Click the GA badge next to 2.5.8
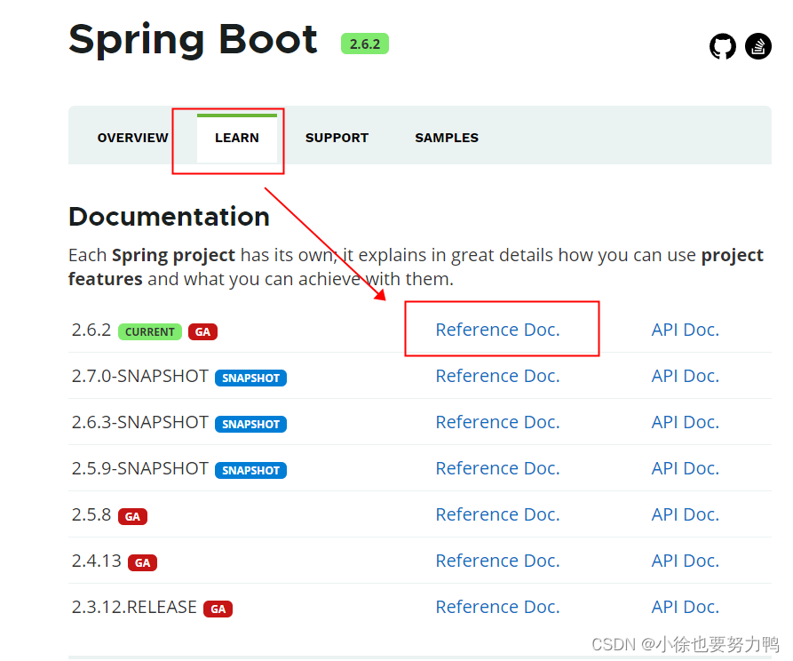793x661 pixels. 132,517
